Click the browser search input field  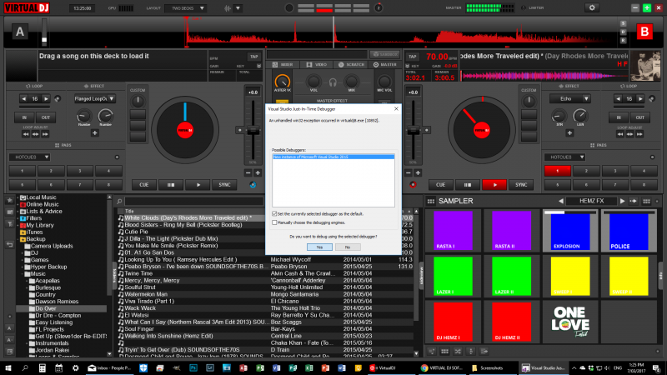coord(193,201)
